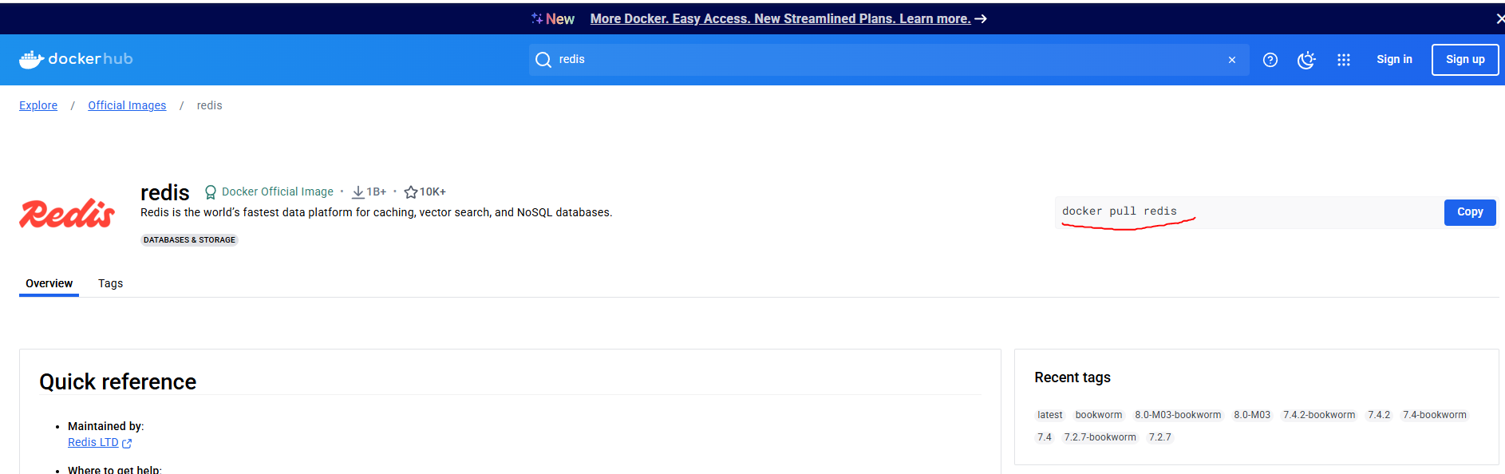The image size is (1505, 474).
Task: Click the 1B+ downloads icon
Action: (x=358, y=192)
